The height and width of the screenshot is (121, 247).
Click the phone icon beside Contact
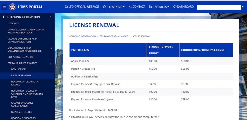(x=130, y=7)
